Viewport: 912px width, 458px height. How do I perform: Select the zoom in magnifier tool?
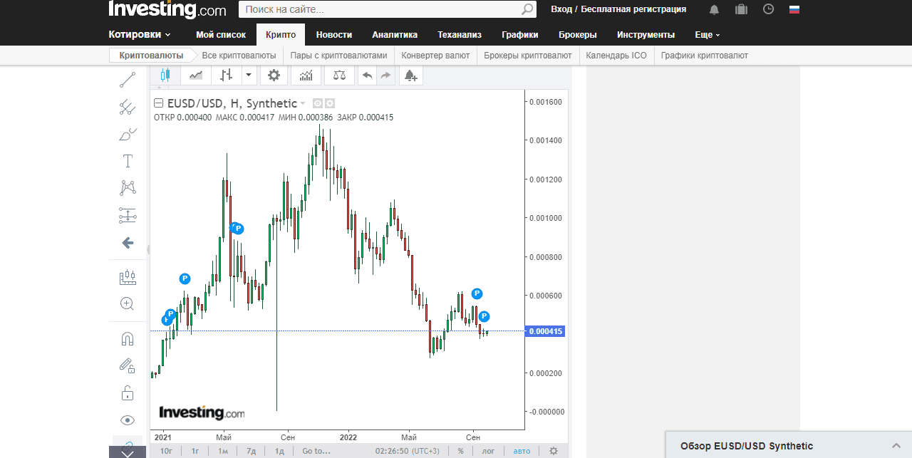point(128,304)
